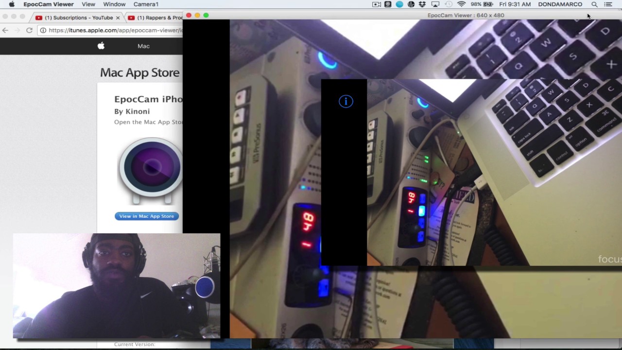Click the camera recording menu bar icon
Viewport: 622px width, 350px height.
pyautogui.click(x=377, y=4)
